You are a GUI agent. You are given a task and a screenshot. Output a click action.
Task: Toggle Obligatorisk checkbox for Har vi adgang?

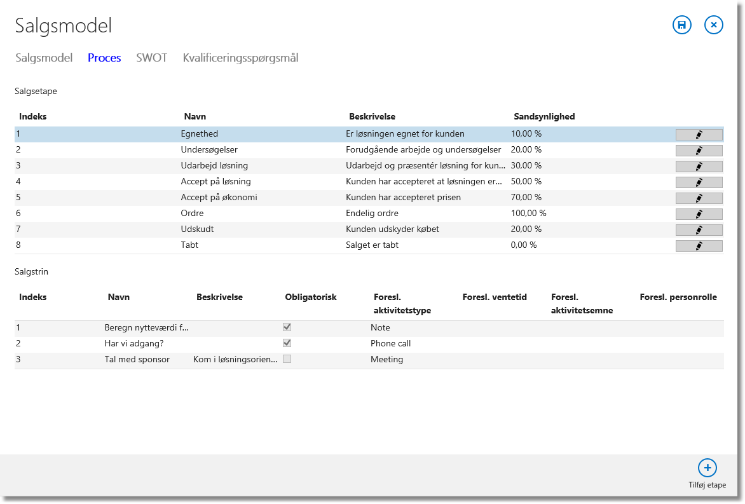(287, 343)
